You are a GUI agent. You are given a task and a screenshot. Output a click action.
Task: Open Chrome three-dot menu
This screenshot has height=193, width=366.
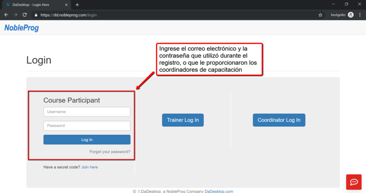point(360,15)
